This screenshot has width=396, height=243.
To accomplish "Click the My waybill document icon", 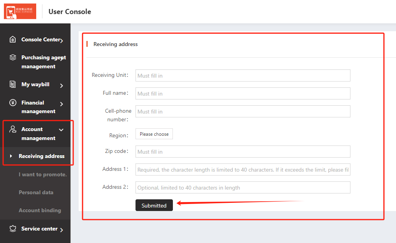I will [x=12, y=84].
